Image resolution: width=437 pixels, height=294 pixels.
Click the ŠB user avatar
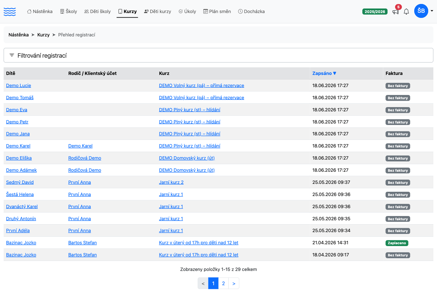tap(421, 11)
